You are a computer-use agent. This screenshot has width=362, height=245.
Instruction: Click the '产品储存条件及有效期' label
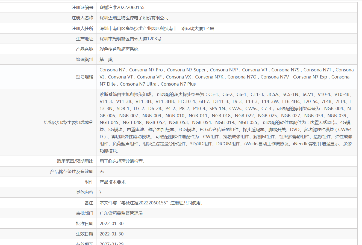(72, 172)
